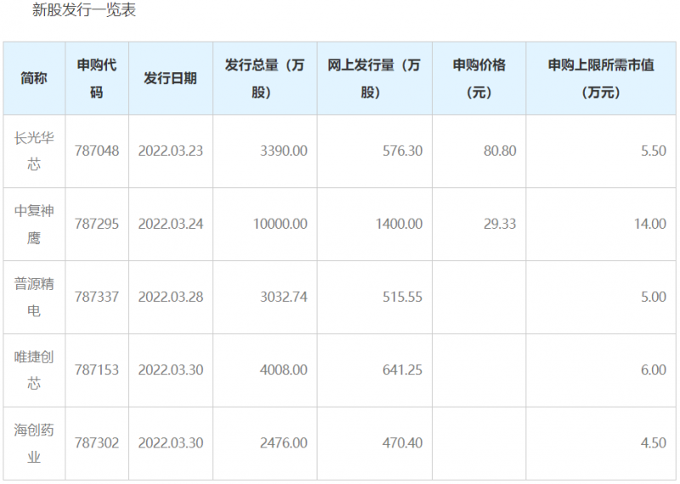Click the title 新股发行一览表
The image size is (680, 484).
pos(83,9)
